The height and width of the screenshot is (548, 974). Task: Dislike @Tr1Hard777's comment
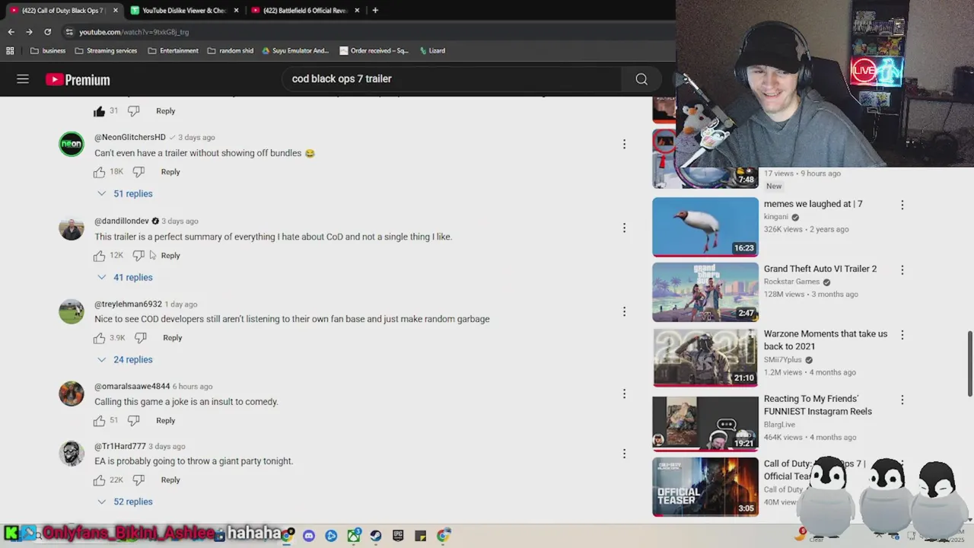pyautogui.click(x=138, y=480)
